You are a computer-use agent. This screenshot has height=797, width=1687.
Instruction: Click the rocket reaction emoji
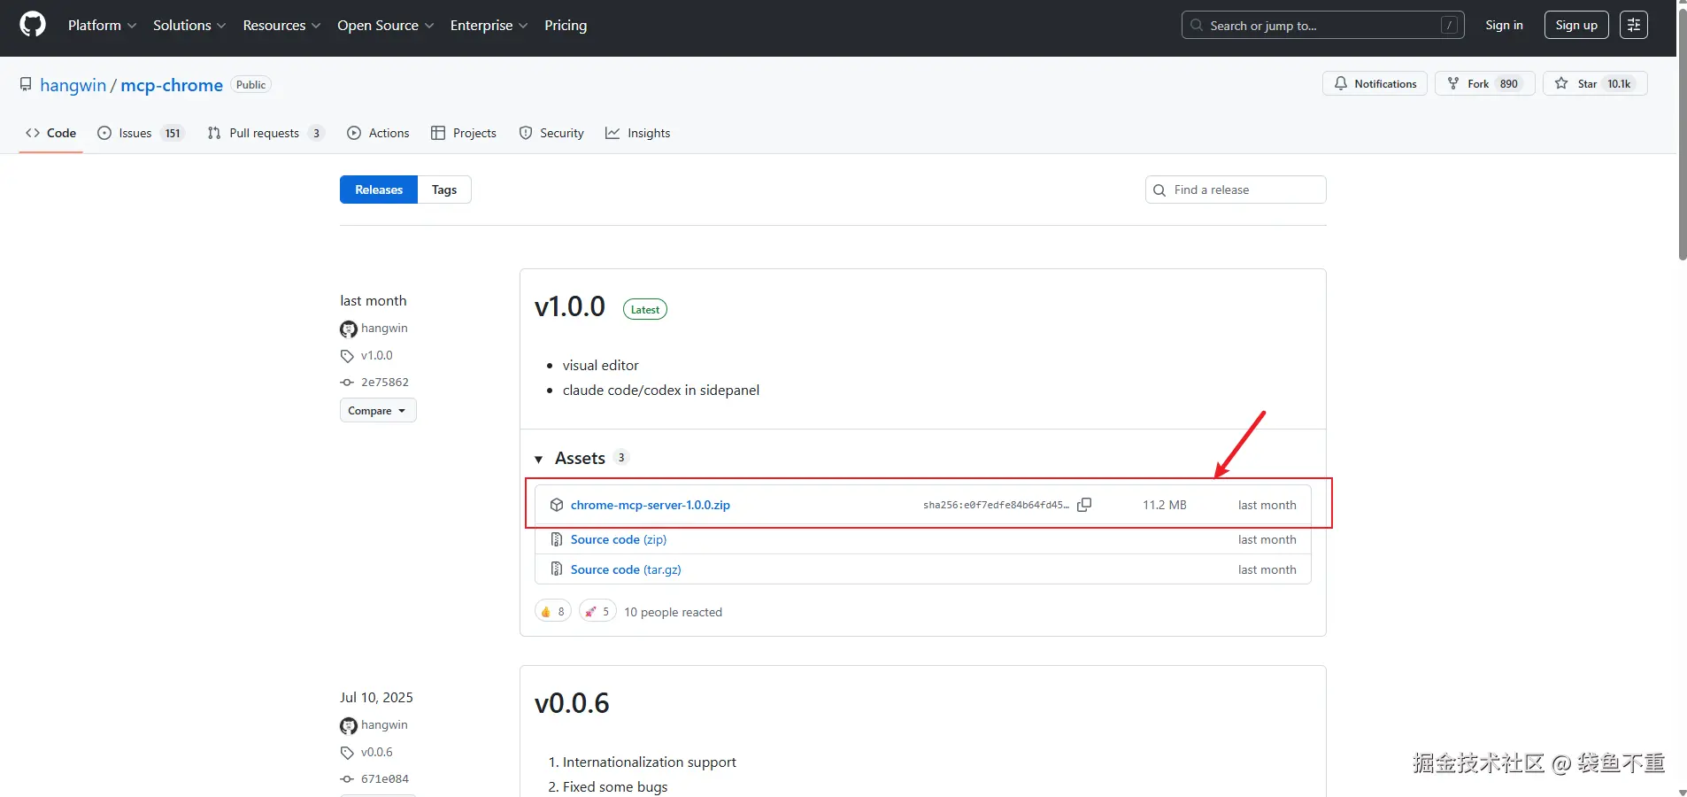pyautogui.click(x=591, y=612)
